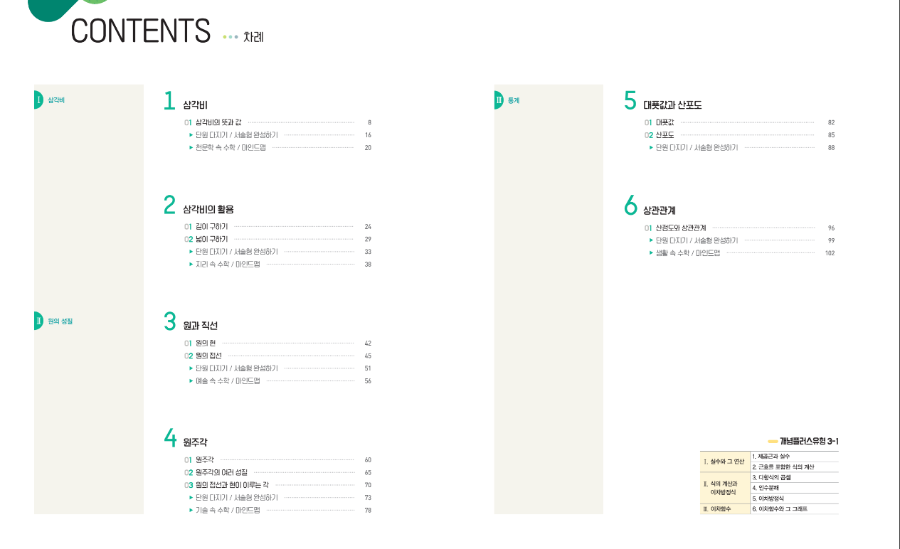Click page number 102 for 생활 속 수학
Viewport: 900px width, 549px height.
point(830,253)
